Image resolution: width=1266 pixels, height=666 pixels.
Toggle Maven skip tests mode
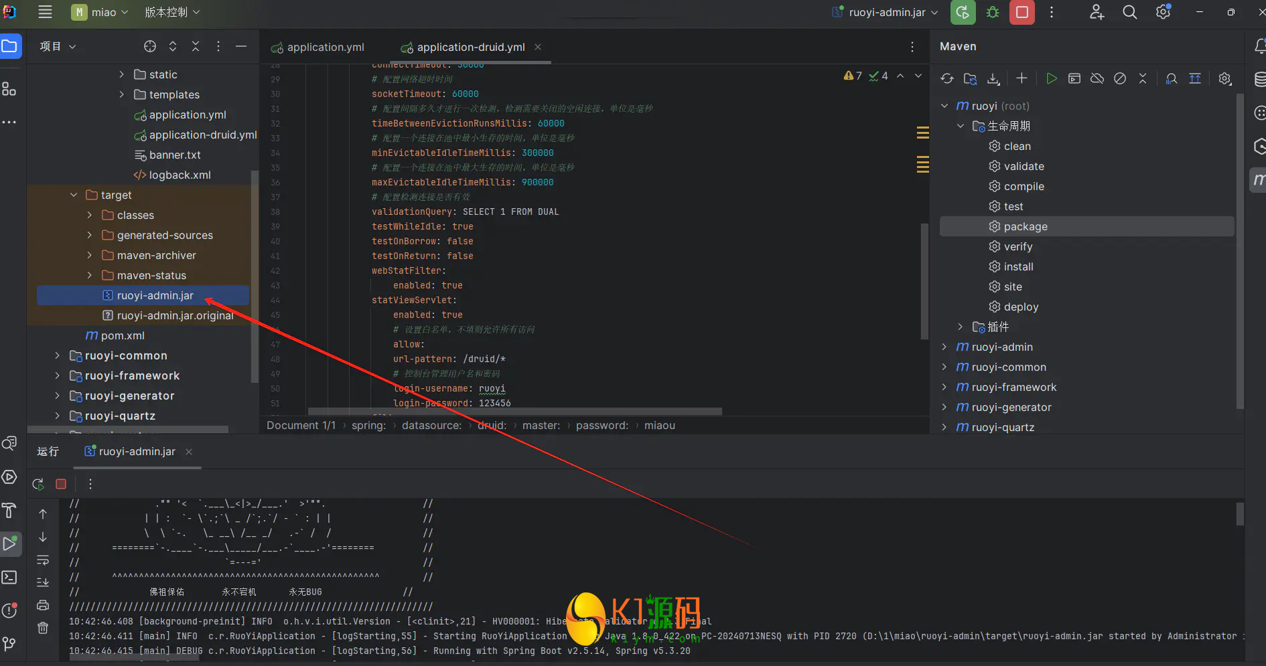click(1119, 79)
